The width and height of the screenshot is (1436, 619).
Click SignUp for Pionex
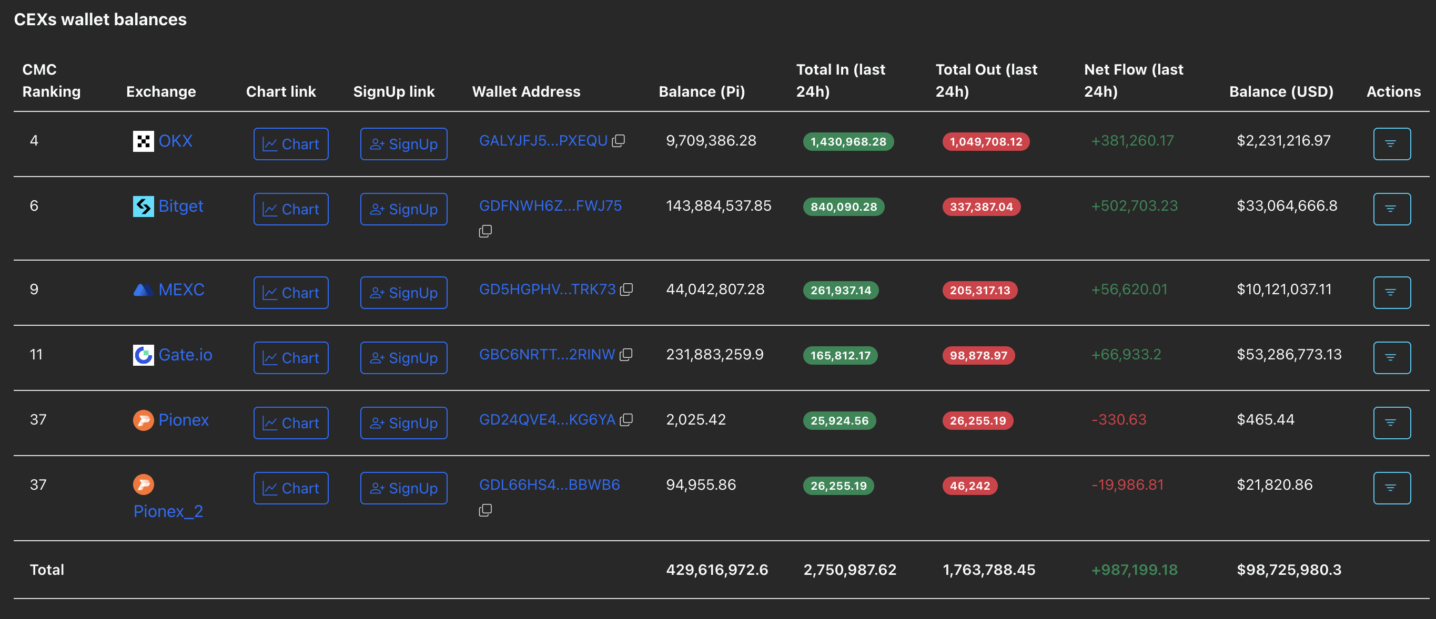tap(403, 422)
